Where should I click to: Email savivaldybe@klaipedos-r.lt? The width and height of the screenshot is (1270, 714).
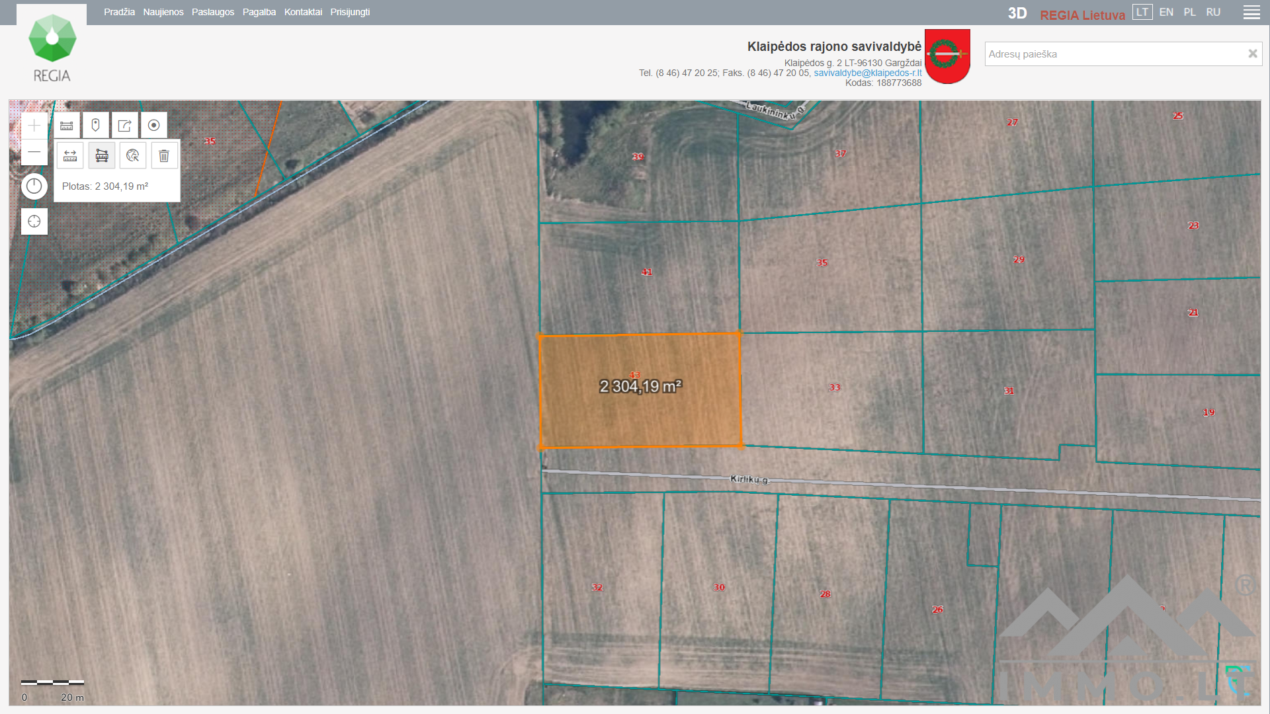[867, 73]
